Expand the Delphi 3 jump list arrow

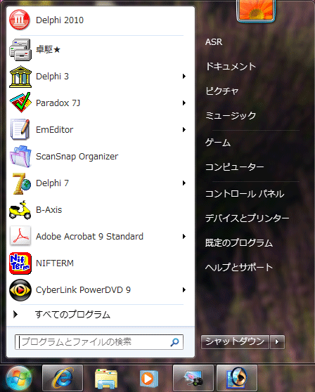pyautogui.click(x=184, y=77)
